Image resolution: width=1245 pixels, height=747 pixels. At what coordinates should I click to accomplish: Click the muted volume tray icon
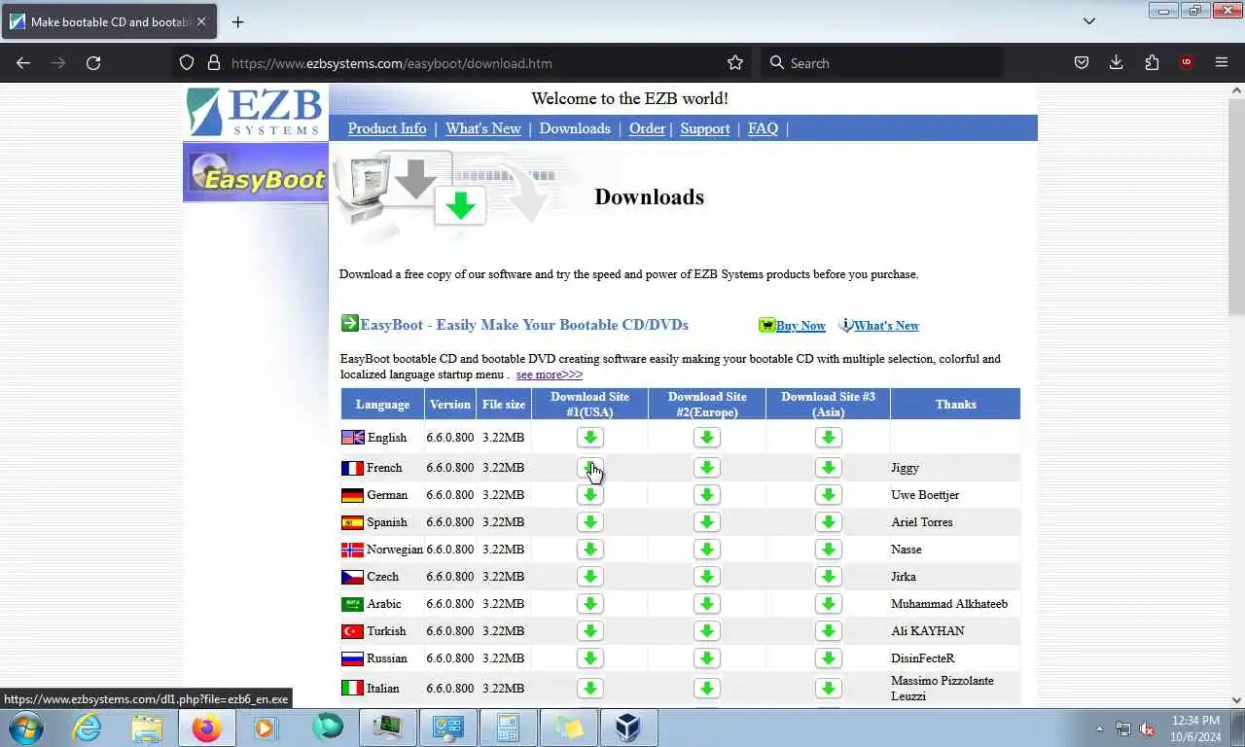pos(1147,729)
